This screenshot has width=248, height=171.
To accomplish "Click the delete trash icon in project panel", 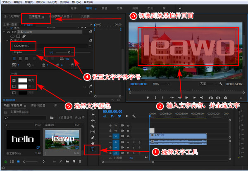I will pyautogui.click(x=80, y=162).
